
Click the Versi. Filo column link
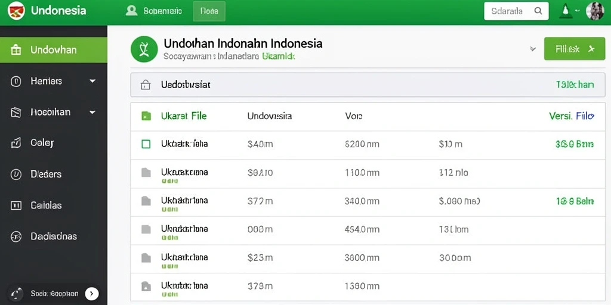[x=571, y=116]
